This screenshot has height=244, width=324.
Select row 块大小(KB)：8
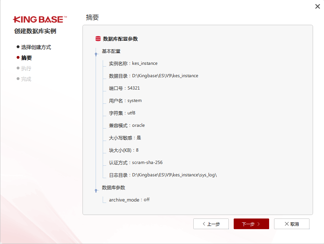[124, 150]
